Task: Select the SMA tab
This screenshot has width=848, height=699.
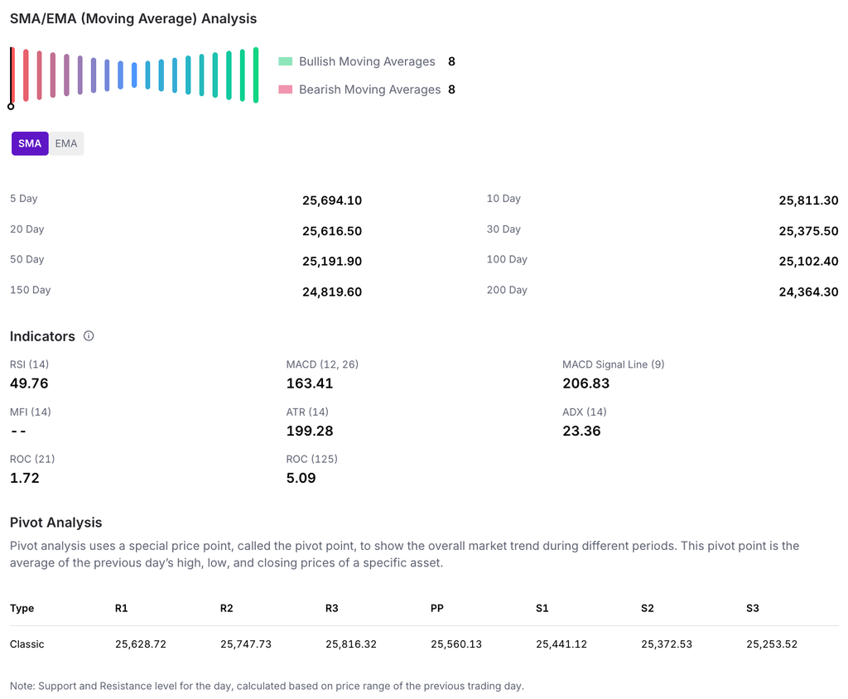Action: (x=30, y=143)
